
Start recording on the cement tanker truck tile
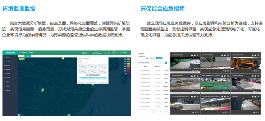coord(195,97)
